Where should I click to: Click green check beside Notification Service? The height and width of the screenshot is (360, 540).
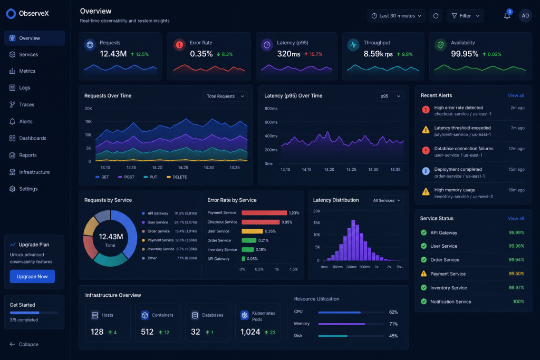click(423, 301)
